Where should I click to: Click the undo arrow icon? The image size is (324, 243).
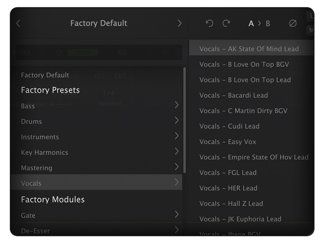[209, 23]
